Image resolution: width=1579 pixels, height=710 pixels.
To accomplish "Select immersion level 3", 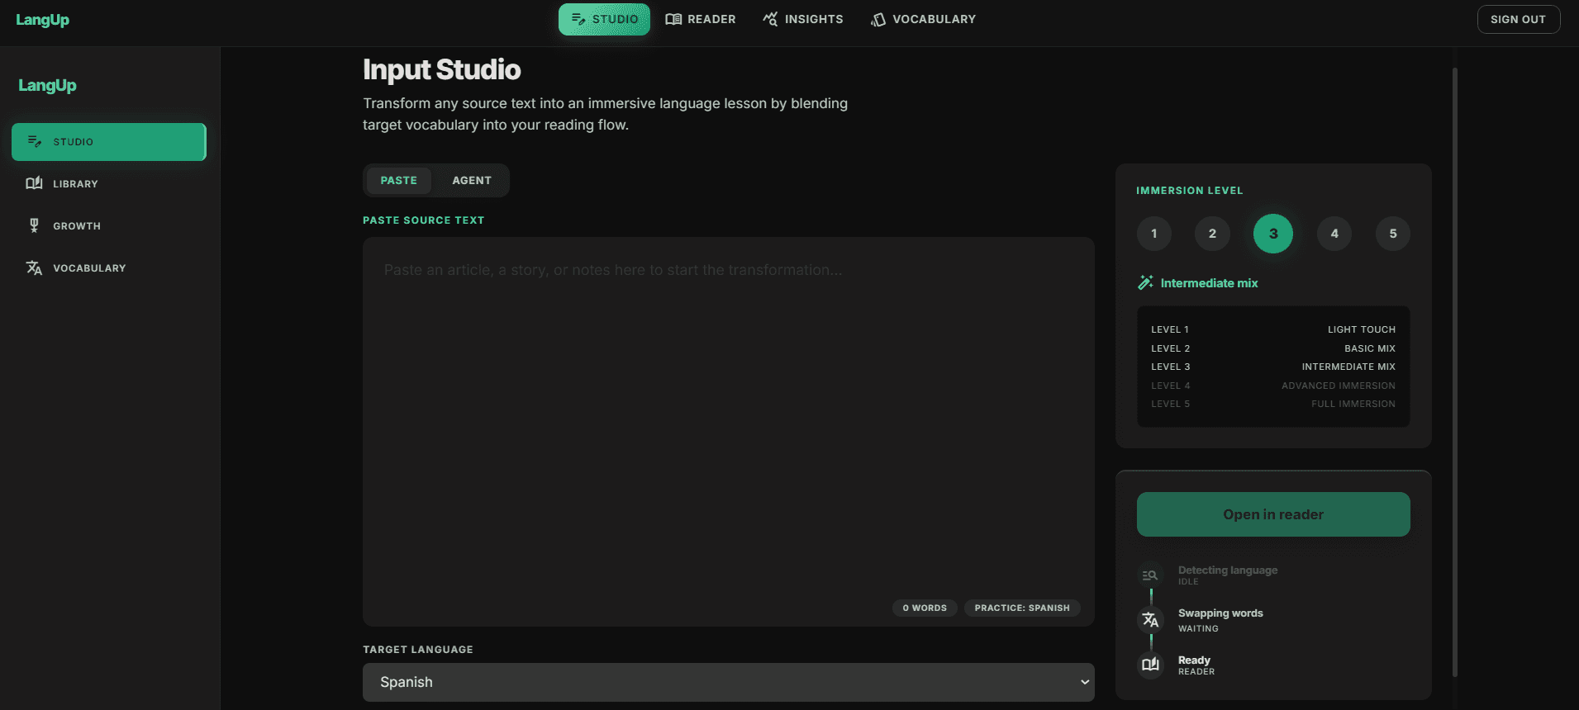I will click(x=1273, y=234).
